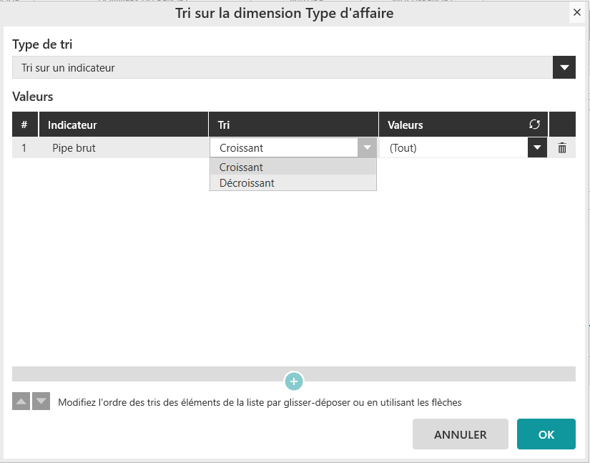The width and height of the screenshot is (590, 463).
Task: Open the Type de tri dropdown
Action: click(x=564, y=68)
